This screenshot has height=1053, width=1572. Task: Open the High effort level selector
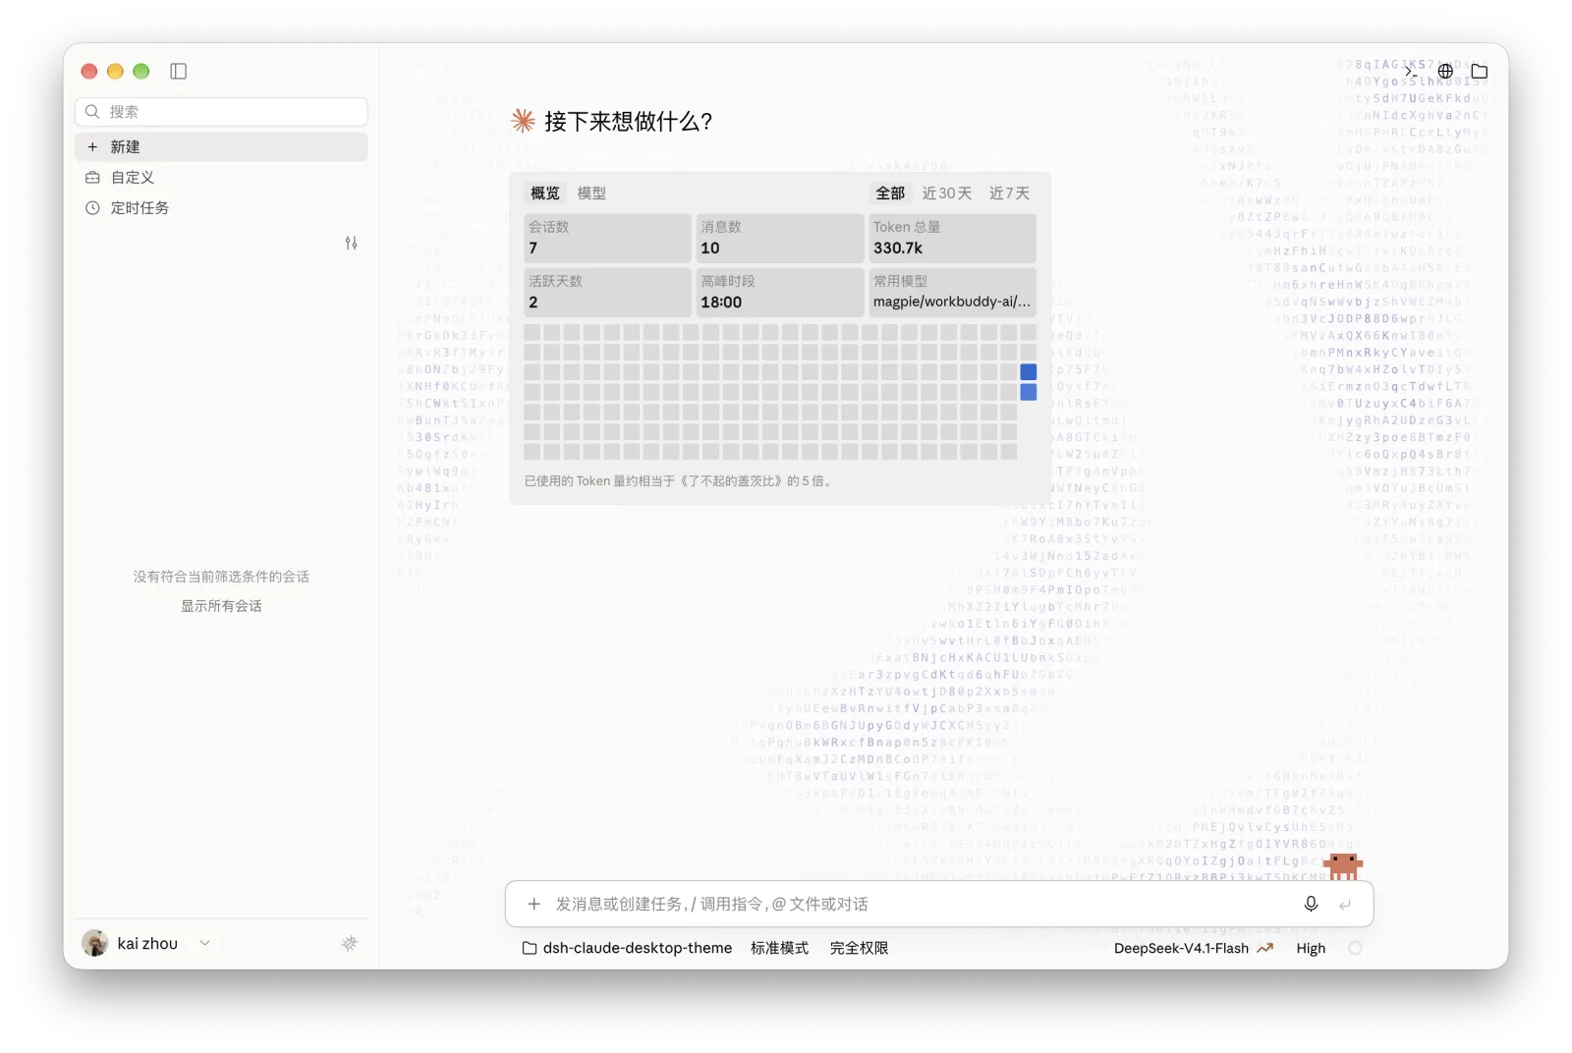coord(1311,948)
